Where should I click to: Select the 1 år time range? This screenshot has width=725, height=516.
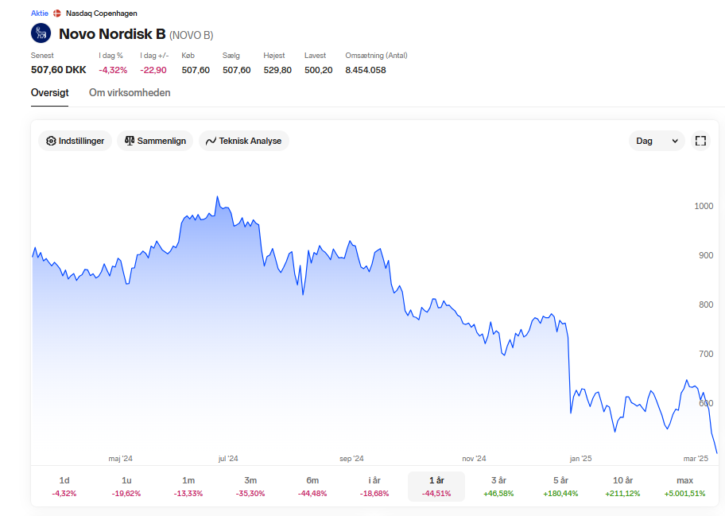pos(436,487)
